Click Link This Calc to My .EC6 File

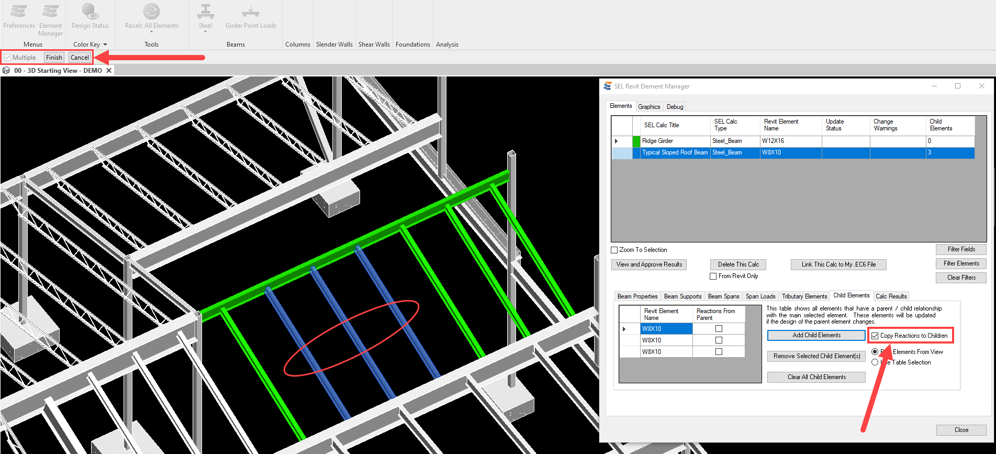coord(838,264)
